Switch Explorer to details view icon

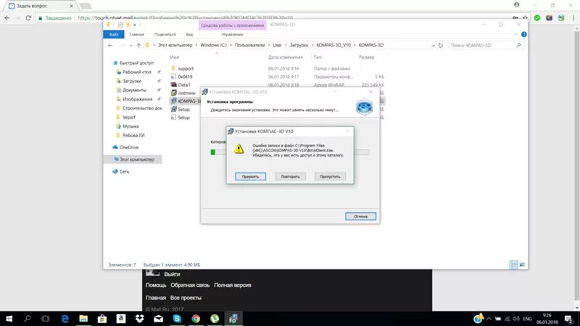pyautogui.click(x=514, y=264)
